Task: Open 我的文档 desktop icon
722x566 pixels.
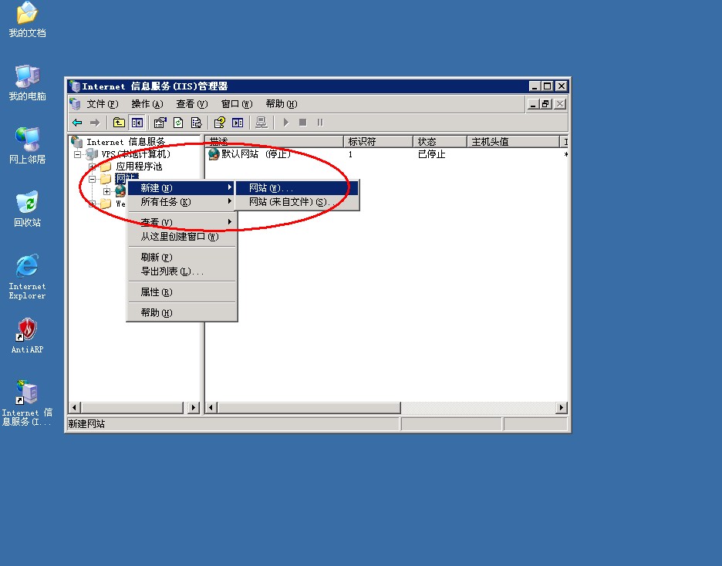Action: point(27,19)
